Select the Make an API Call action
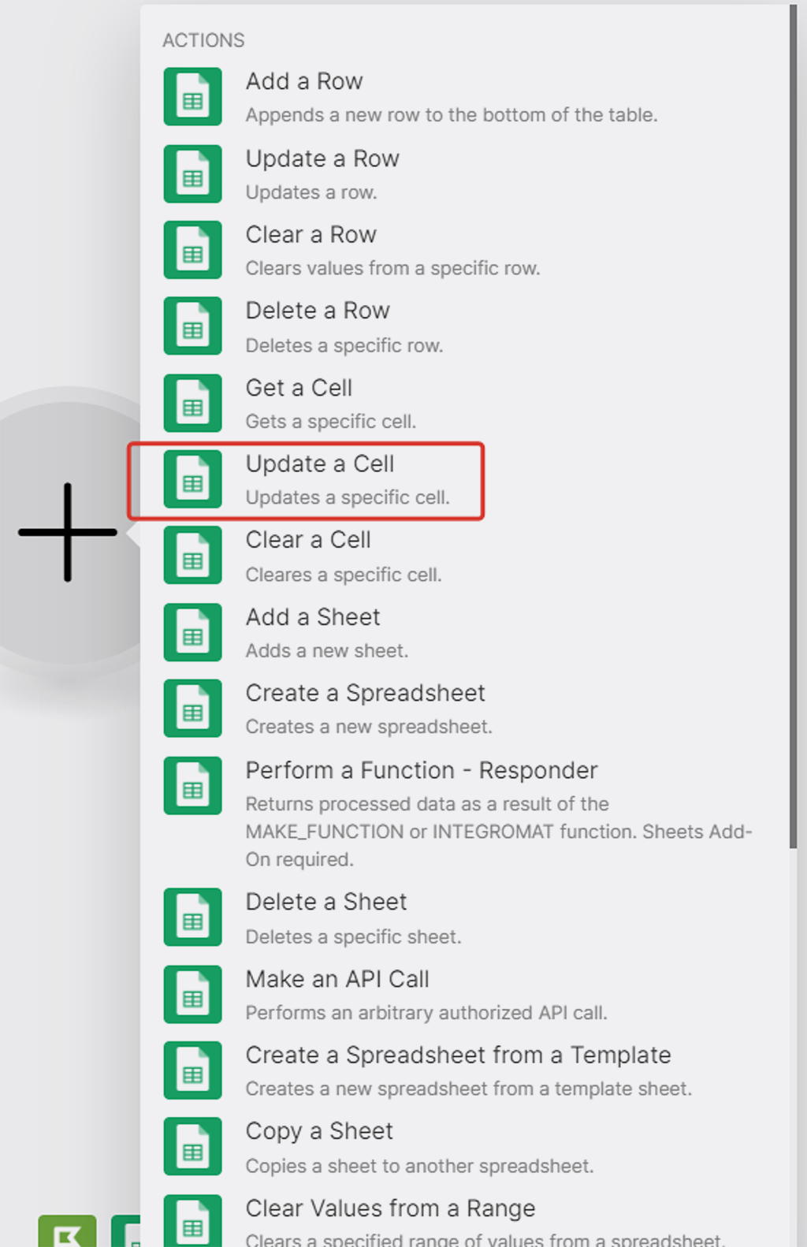 (465, 994)
